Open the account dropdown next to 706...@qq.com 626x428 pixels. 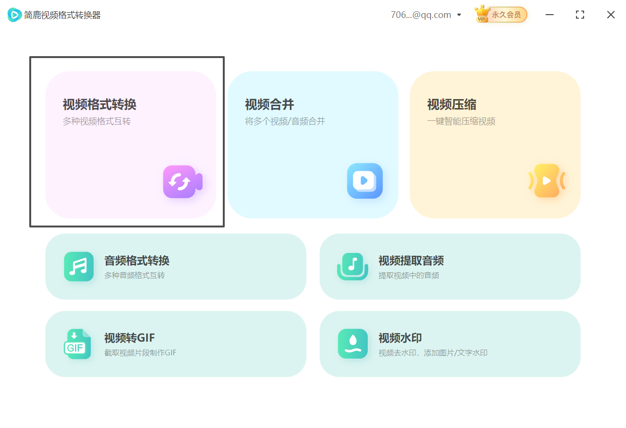point(458,15)
